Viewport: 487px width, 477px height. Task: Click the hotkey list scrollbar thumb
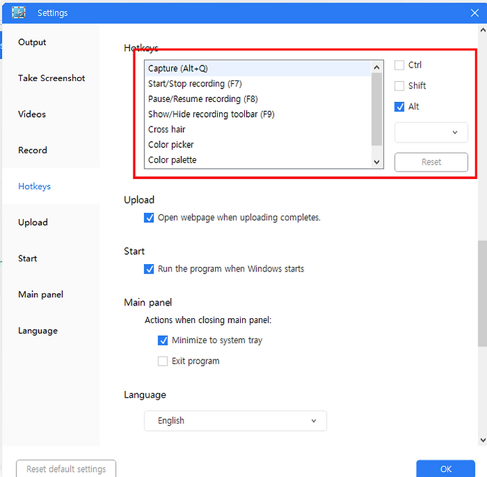point(377,109)
